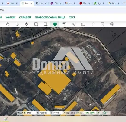Select the coordinate crosshair tool
Viewport: 126px width, 122px height.
pos(93,24)
